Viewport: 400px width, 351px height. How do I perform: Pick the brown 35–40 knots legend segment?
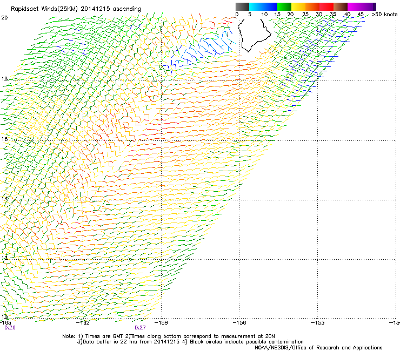341,6
